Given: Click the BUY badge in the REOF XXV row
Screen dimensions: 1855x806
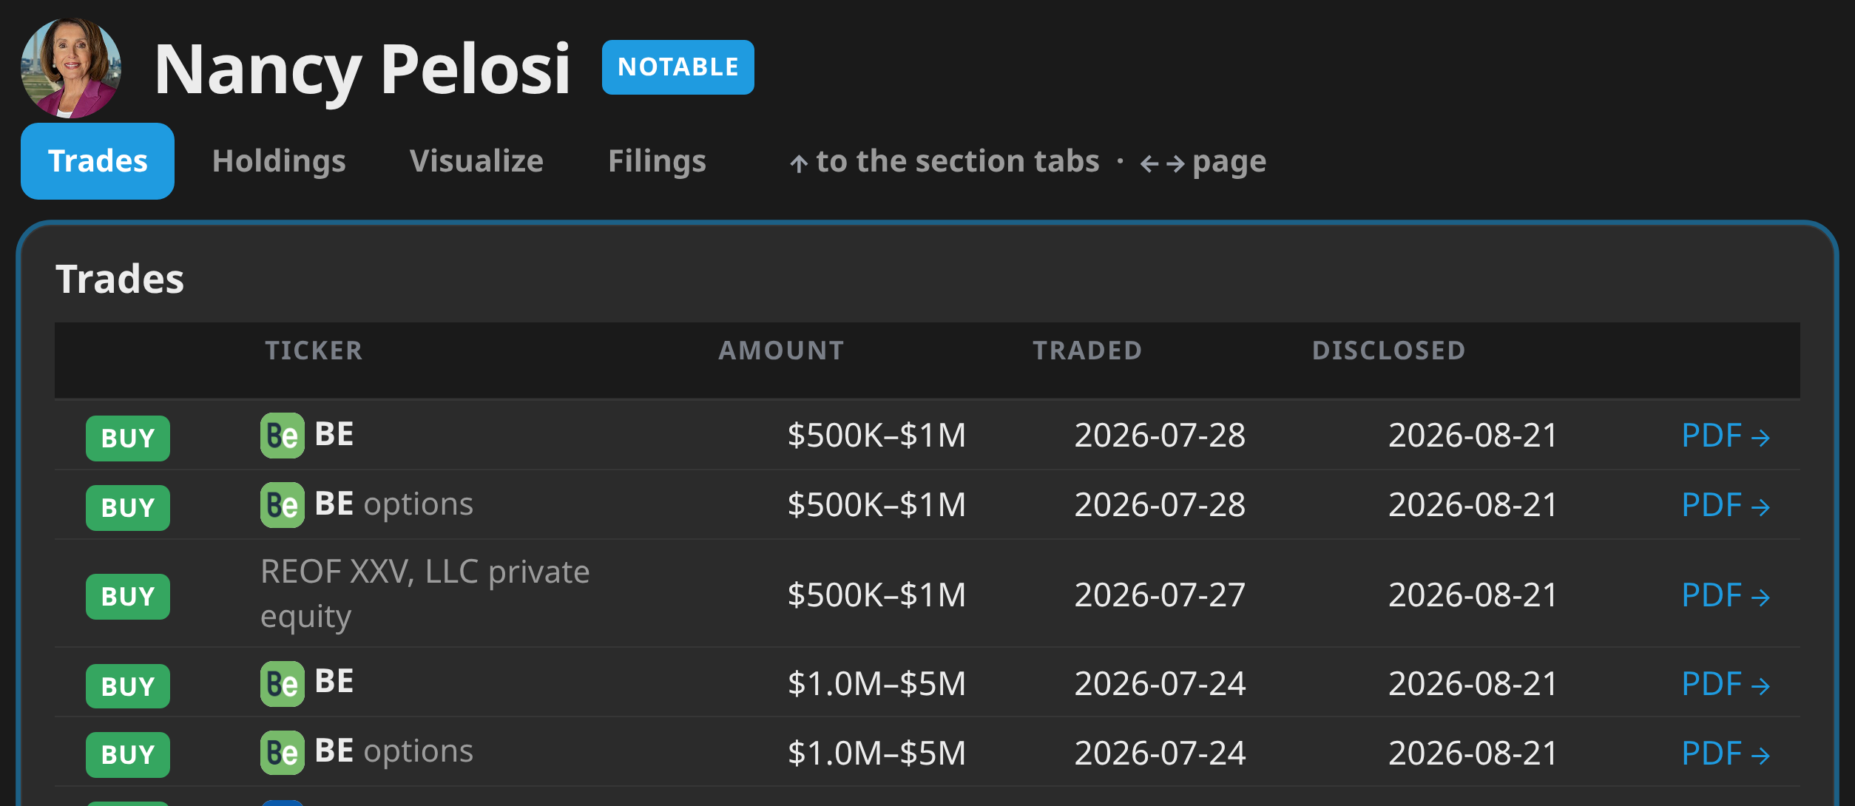Looking at the screenshot, I should [128, 597].
